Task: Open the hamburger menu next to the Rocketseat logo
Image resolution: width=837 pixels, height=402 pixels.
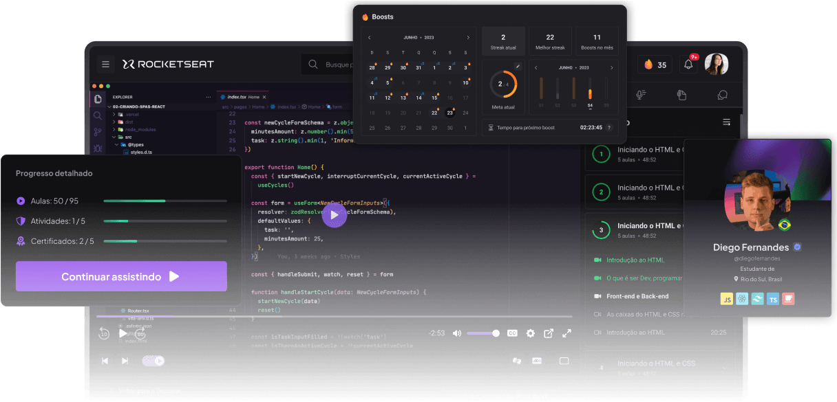Action: click(x=105, y=64)
